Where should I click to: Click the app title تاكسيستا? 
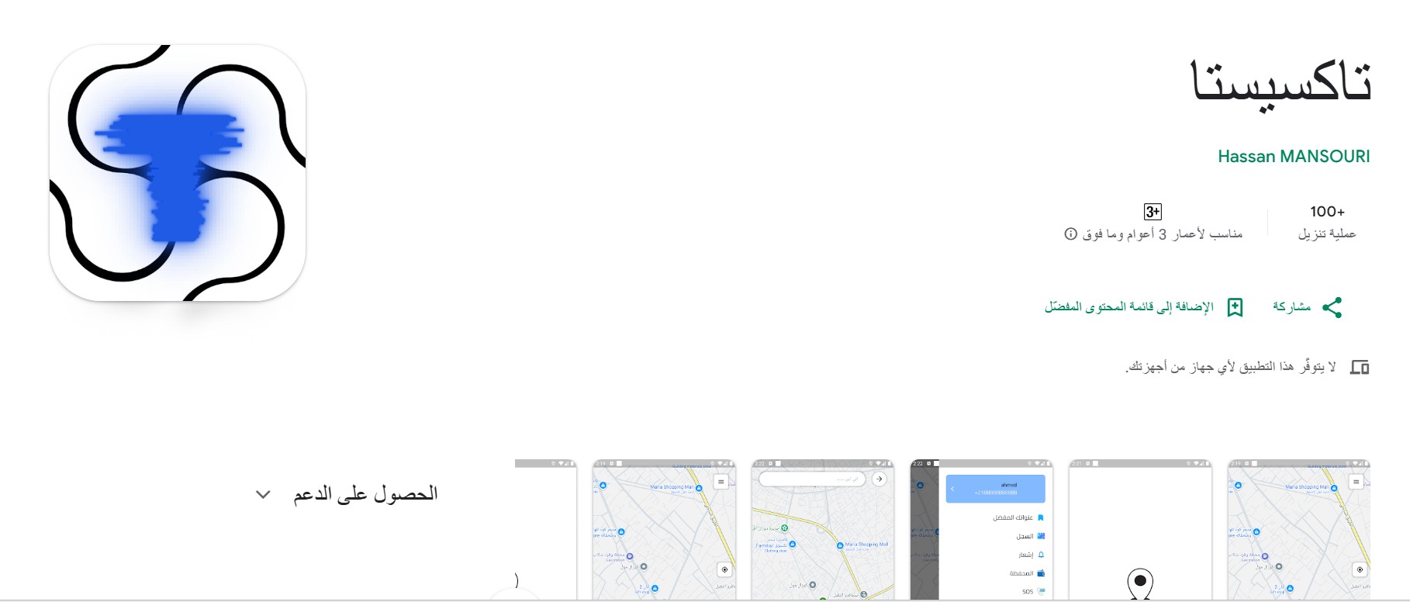[1280, 83]
